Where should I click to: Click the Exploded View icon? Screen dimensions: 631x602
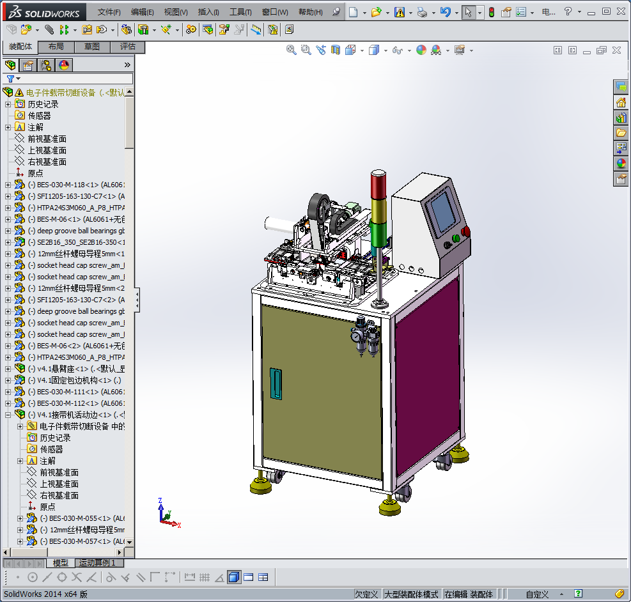click(224, 29)
